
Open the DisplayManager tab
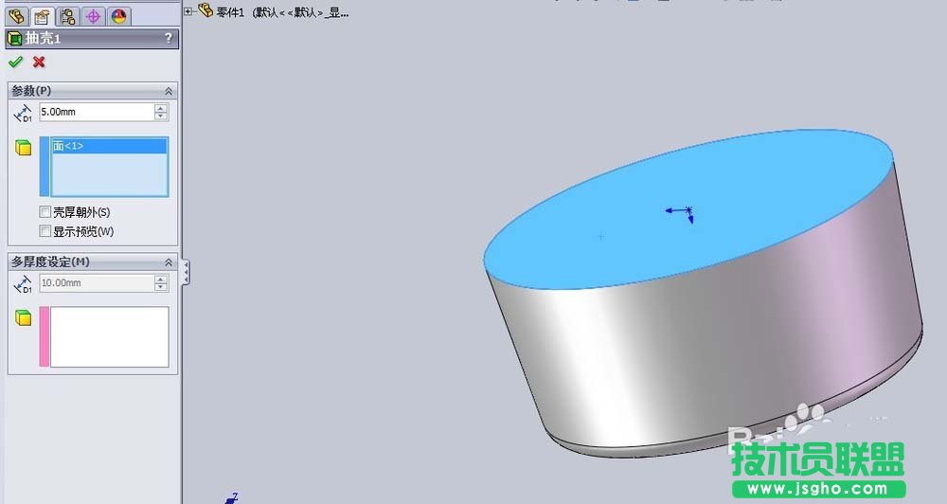point(119,16)
